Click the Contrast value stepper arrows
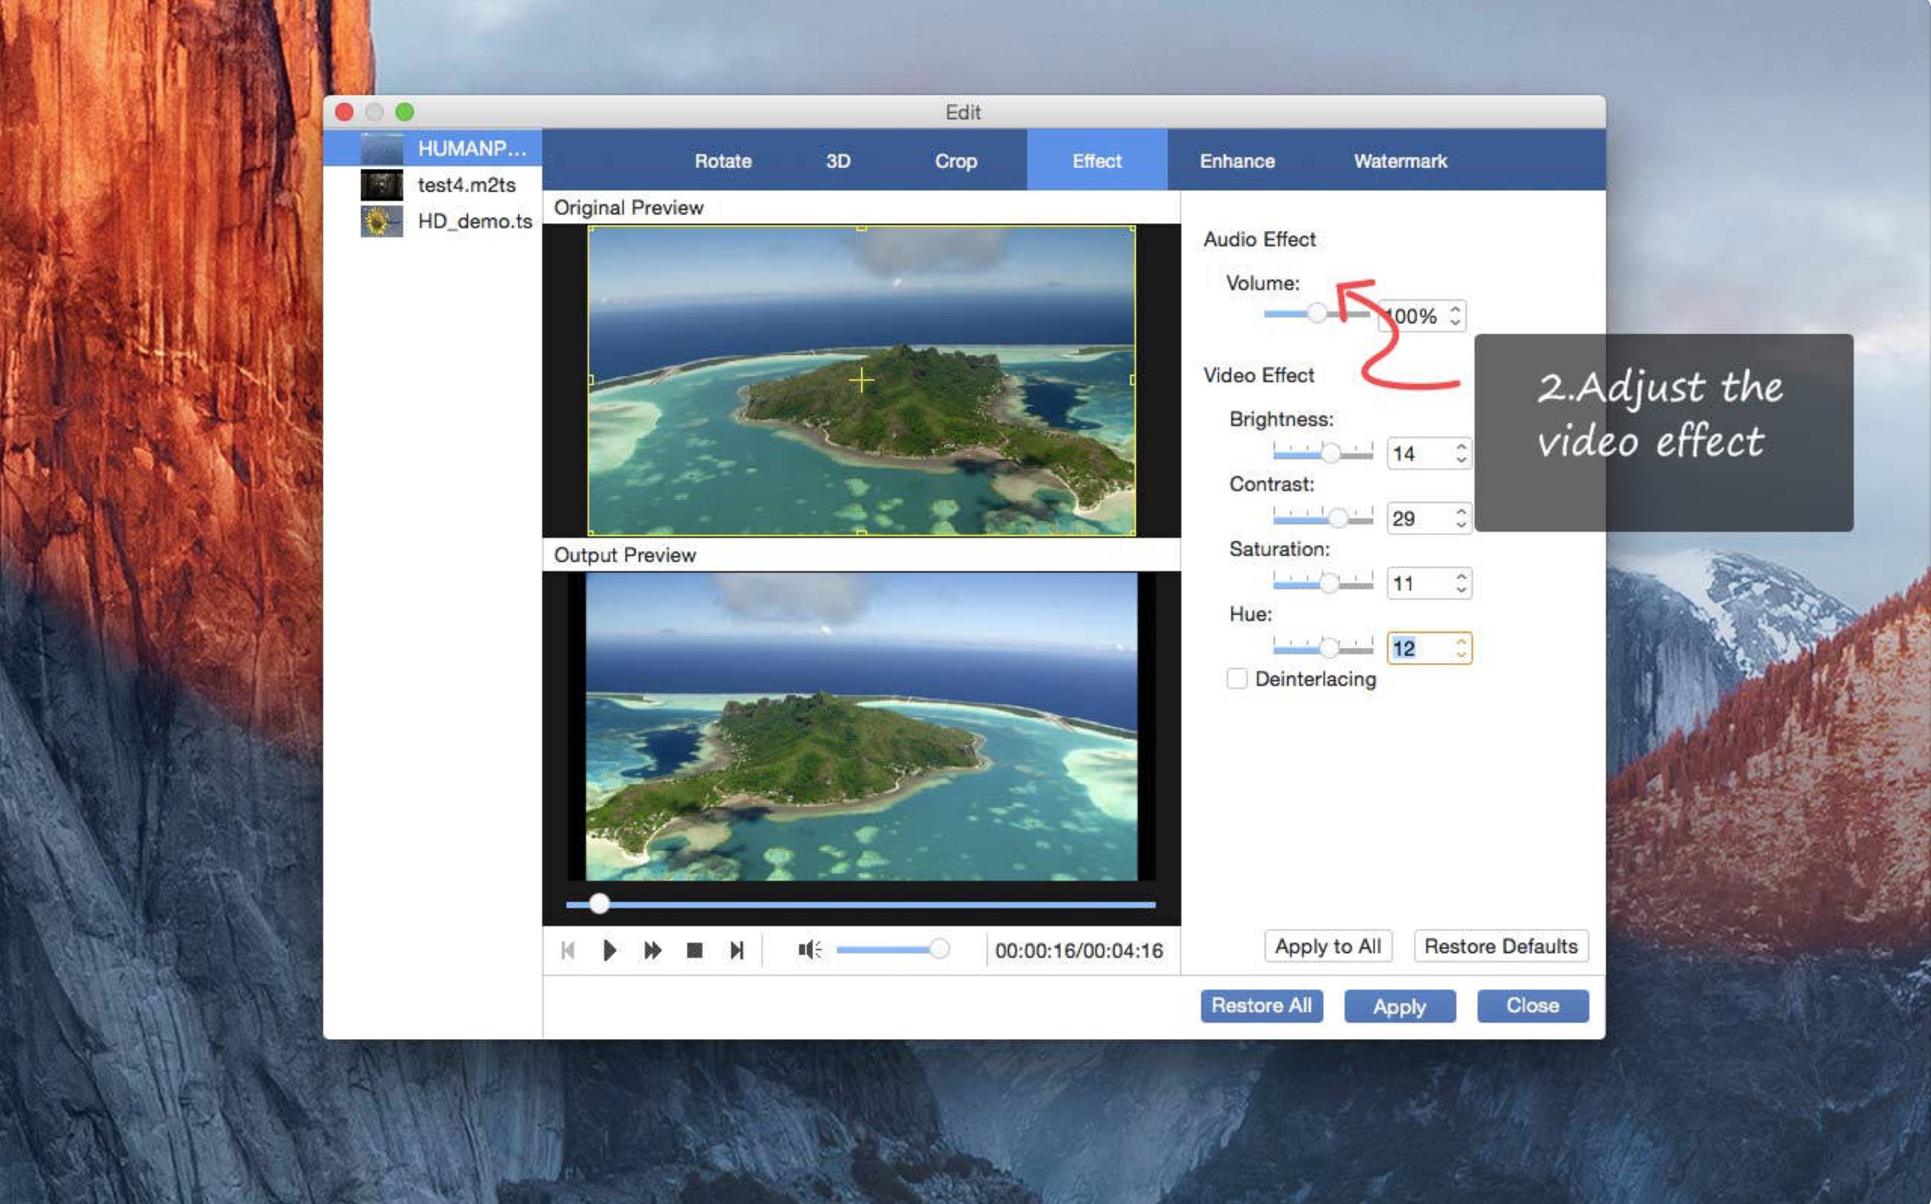Screen dimensions: 1931x1204 click(1461, 518)
